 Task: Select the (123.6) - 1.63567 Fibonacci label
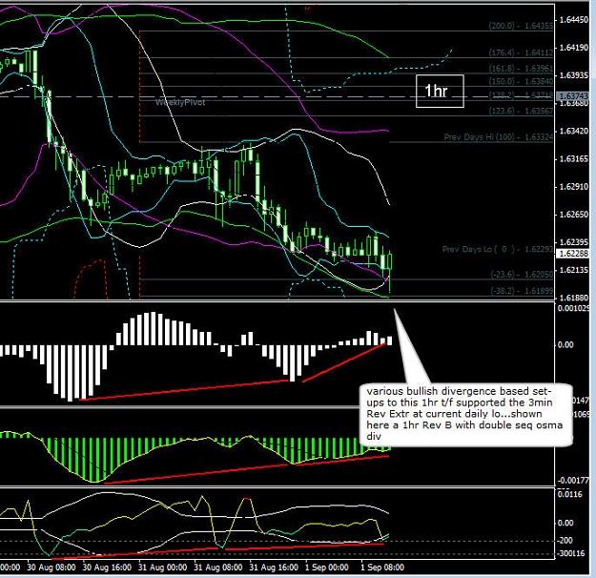click(x=521, y=111)
